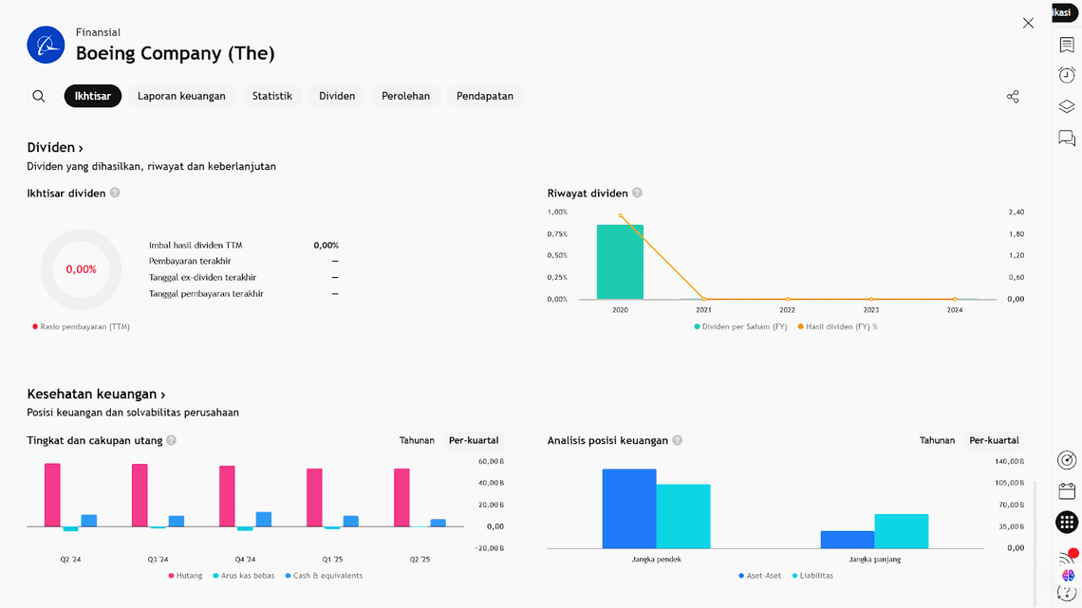Click the grid apps icon

[1067, 522]
